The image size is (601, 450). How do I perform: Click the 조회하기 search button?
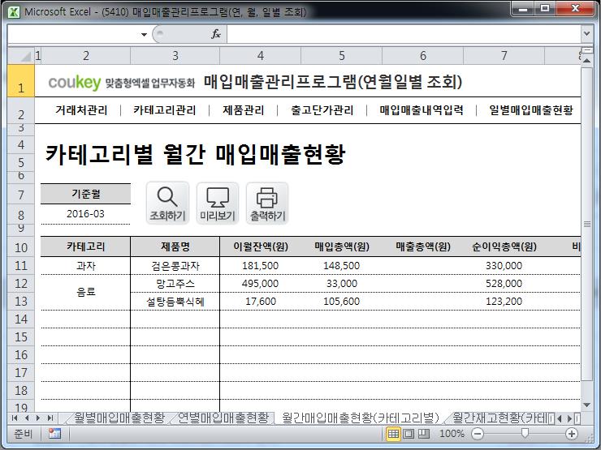tap(167, 204)
